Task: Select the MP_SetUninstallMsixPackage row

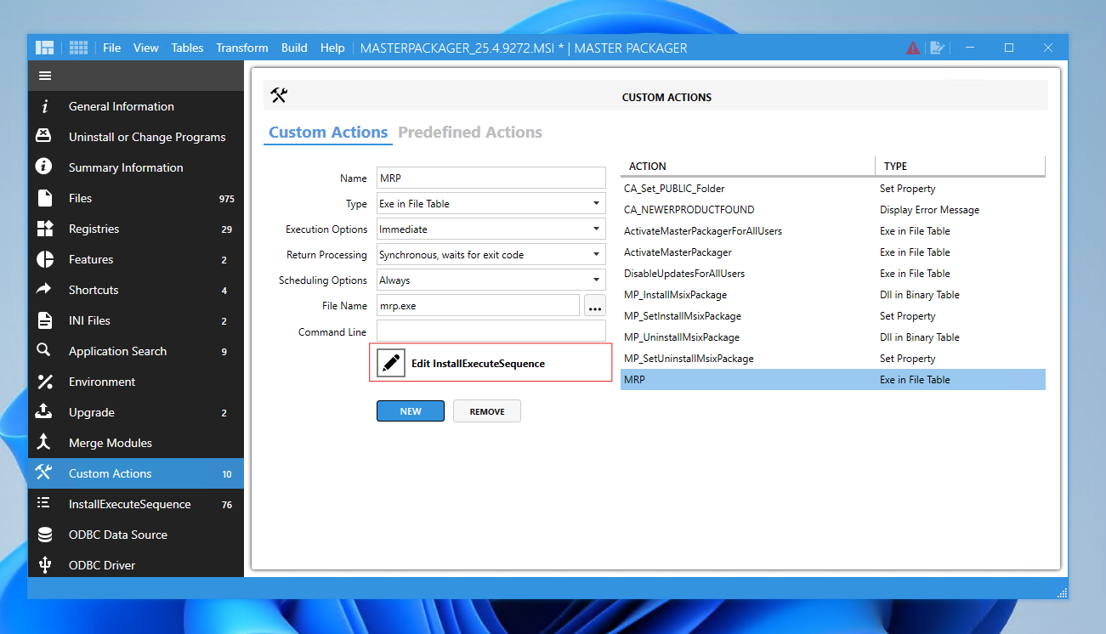Action: click(x=833, y=359)
